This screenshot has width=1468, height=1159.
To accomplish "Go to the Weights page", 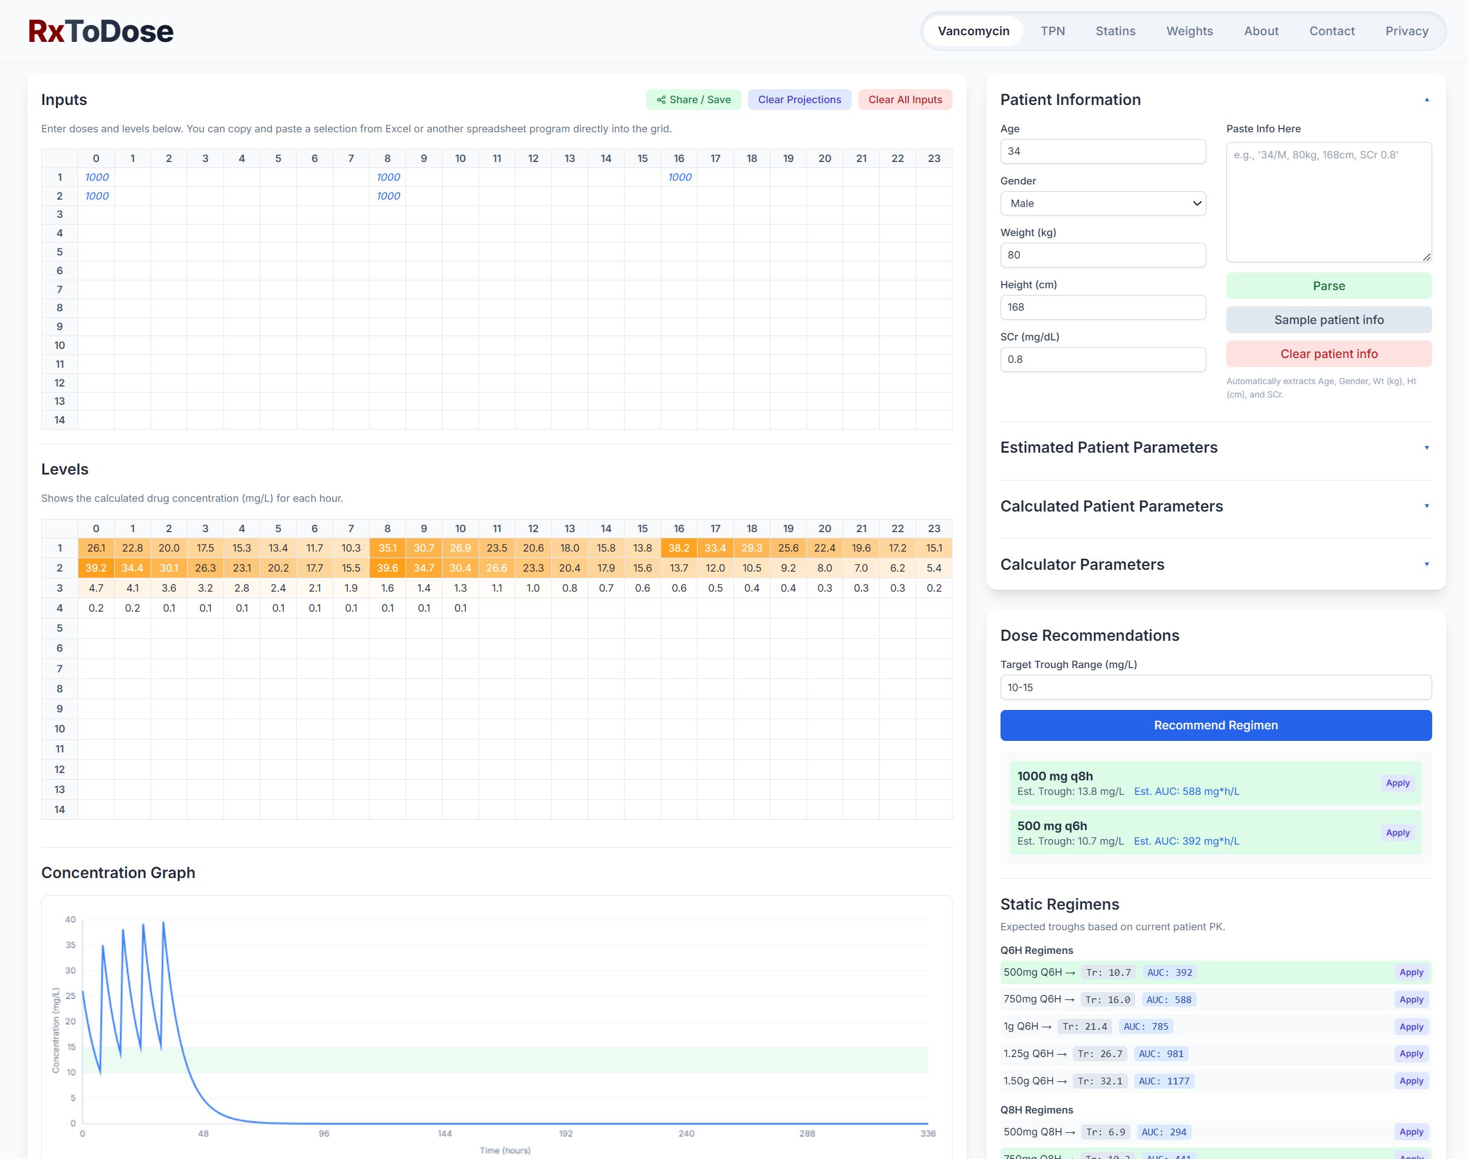I will [1189, 31].
